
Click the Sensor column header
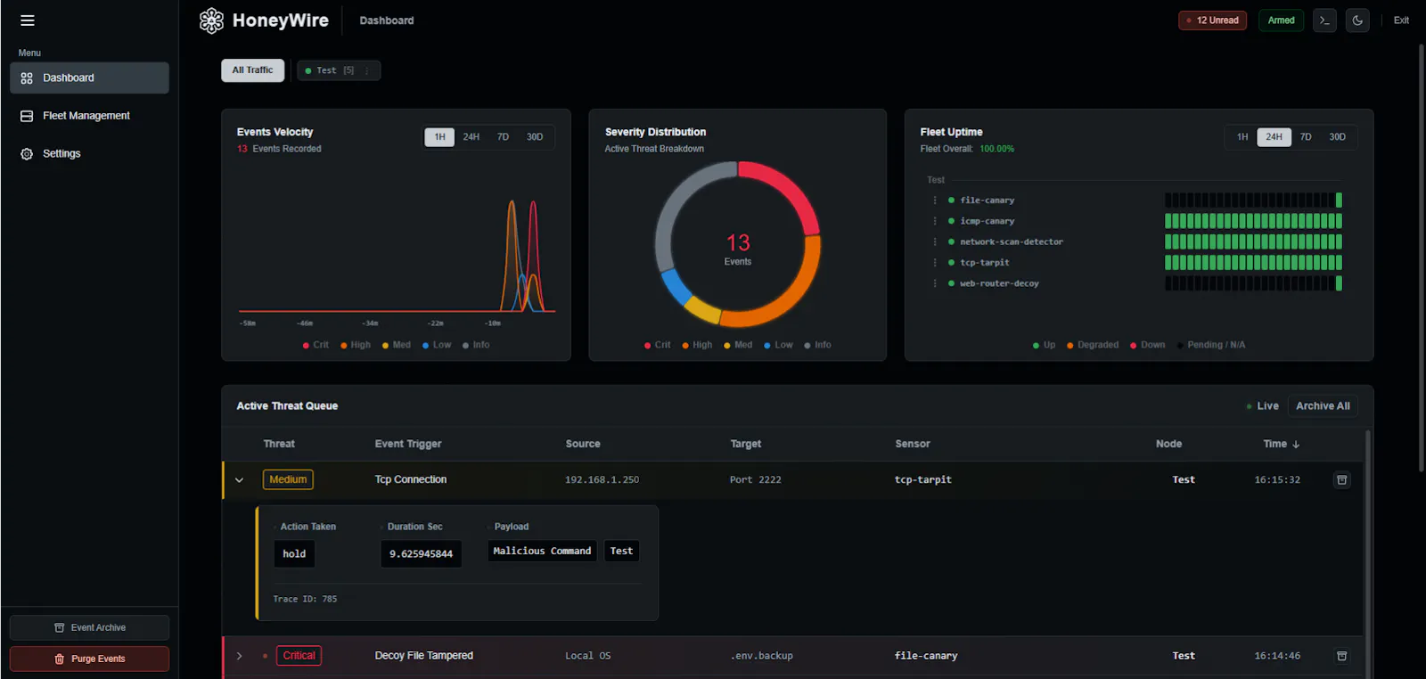[913, 444]
